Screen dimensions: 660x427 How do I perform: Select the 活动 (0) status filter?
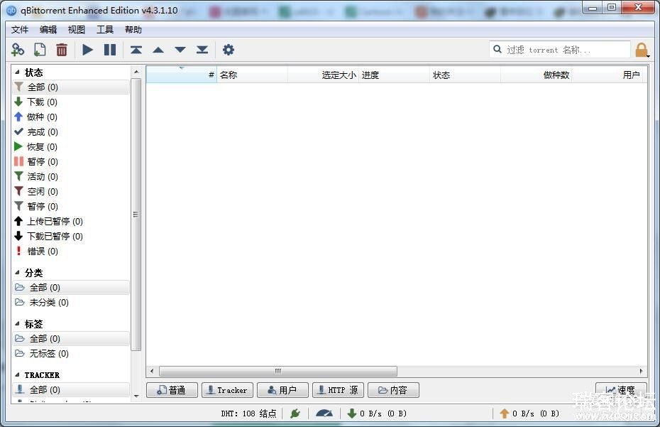point(71,177)
